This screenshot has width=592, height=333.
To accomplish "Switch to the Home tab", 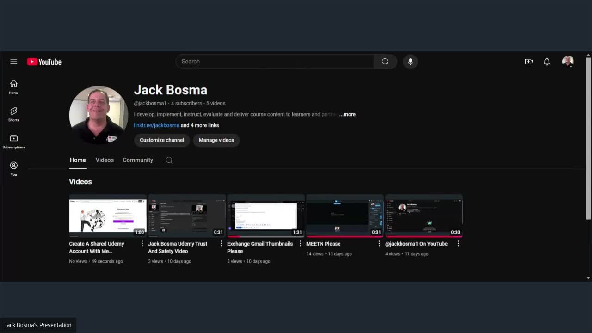I will click(78, 160).
